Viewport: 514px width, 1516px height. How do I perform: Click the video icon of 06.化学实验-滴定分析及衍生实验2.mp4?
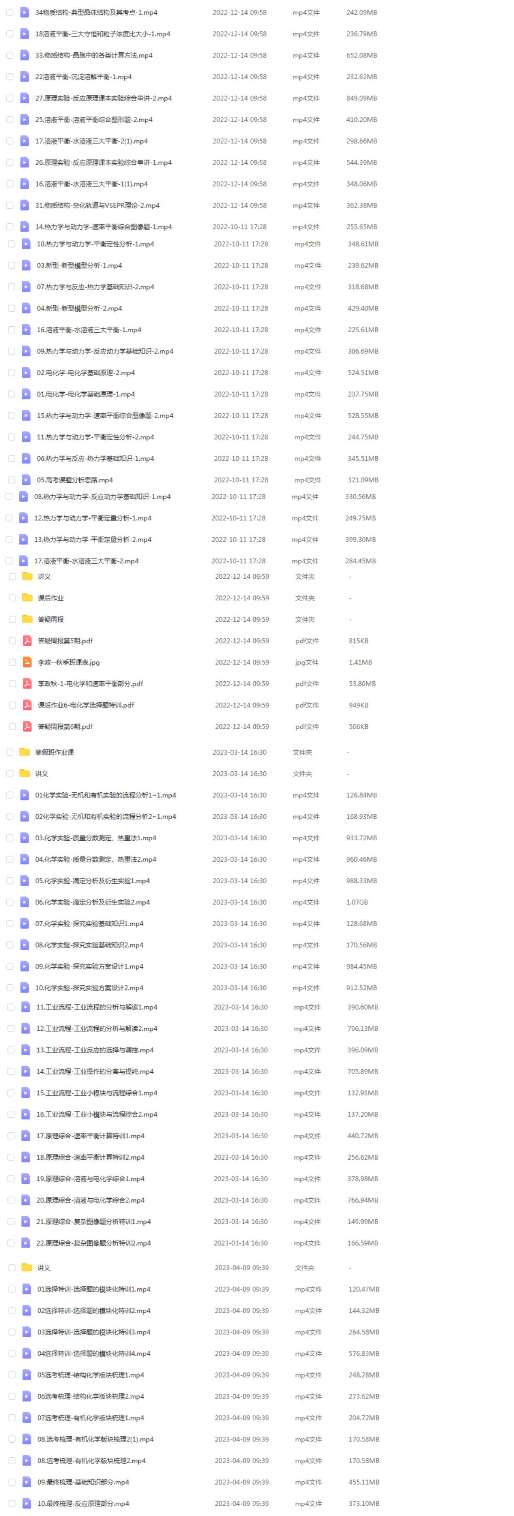click(x=25, y=902)
